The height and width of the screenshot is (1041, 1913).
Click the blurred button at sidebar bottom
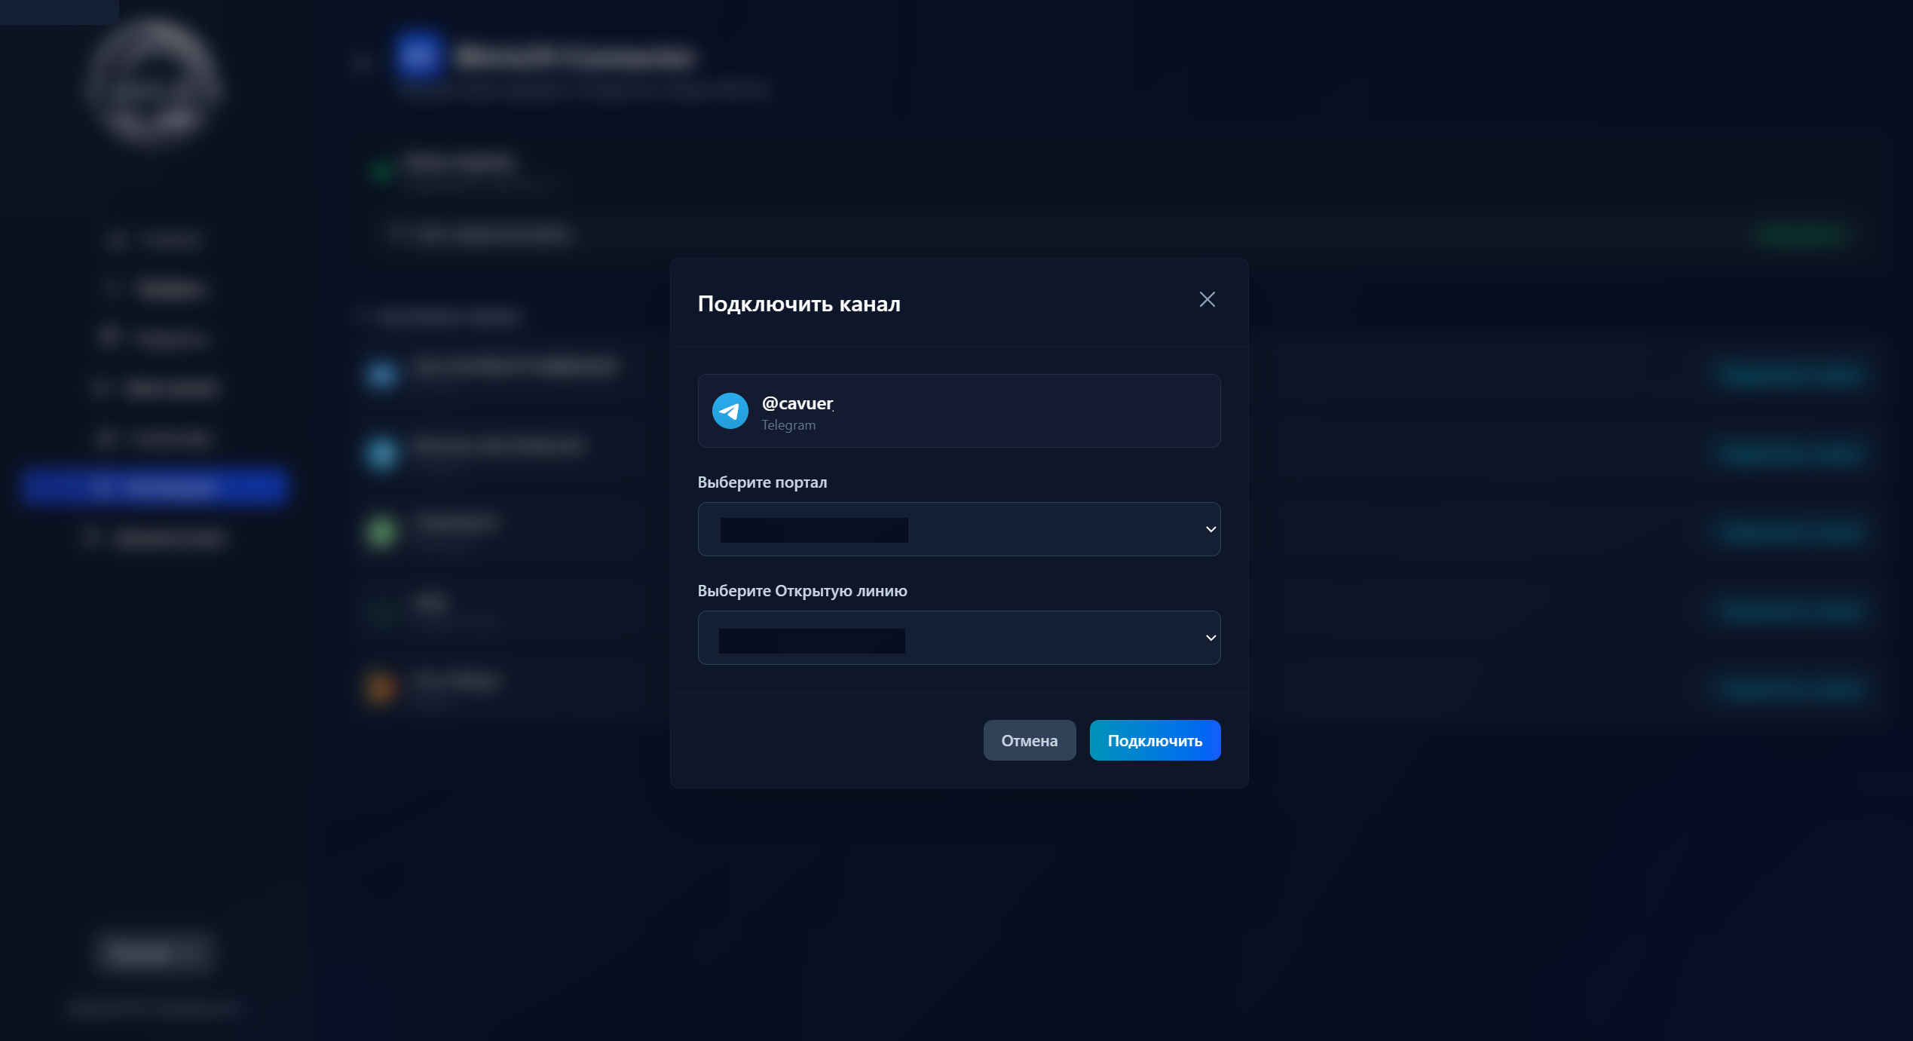pyautogui.click(x=154, y=952)
